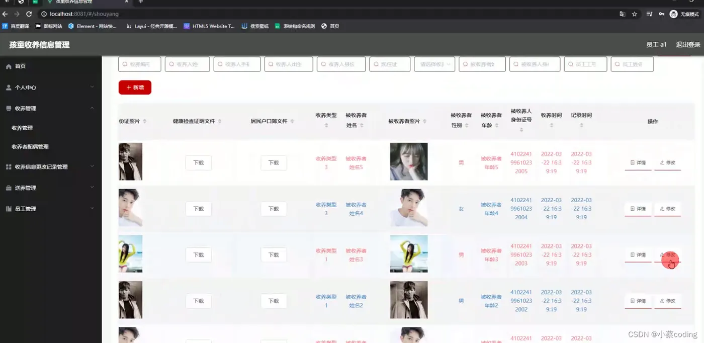The height and width of the screenshot is (343, 704).
Task: Click the grid icon beside 收养信息更改记录管理
Action: tap(9, 167)
